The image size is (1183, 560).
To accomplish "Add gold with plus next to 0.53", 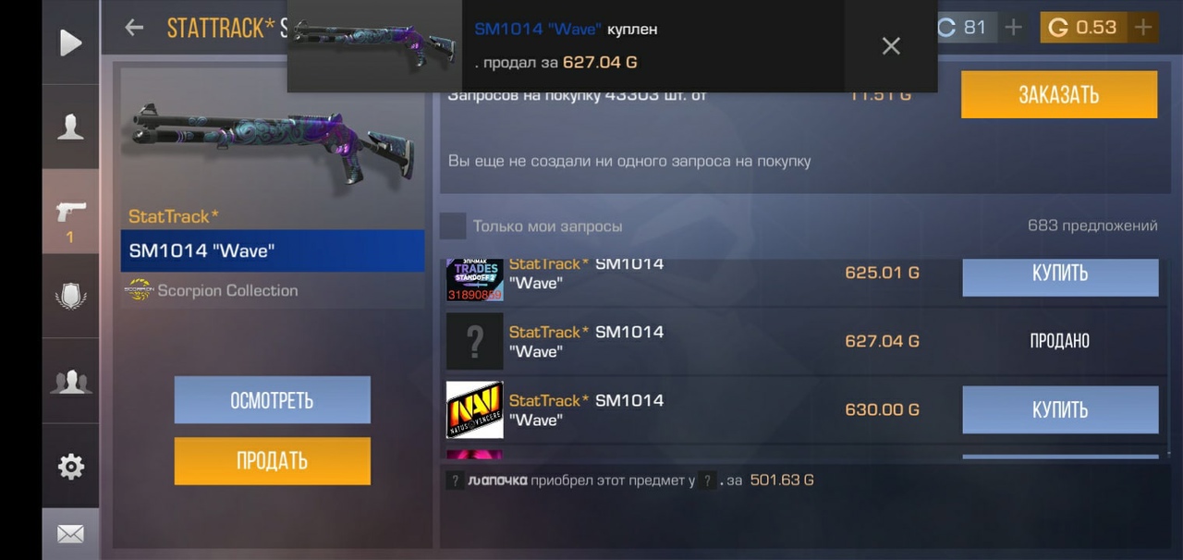I will click(x=1143, y=28).
